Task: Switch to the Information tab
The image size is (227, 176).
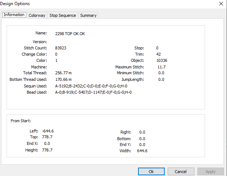Action: pos(14,15)
